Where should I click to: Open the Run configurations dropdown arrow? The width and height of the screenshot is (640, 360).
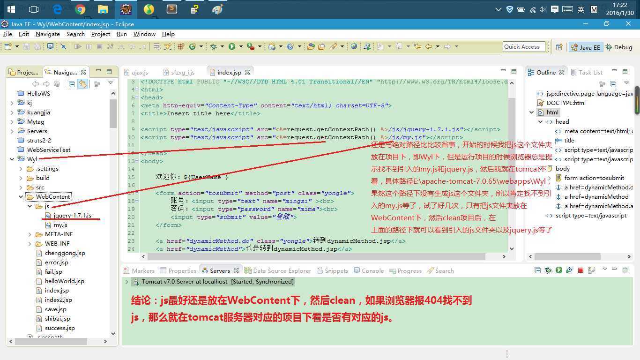pos(240,46)
